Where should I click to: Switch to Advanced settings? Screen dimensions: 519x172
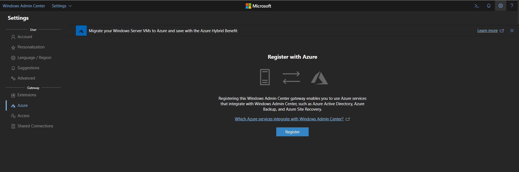click(x=26, y=78)
